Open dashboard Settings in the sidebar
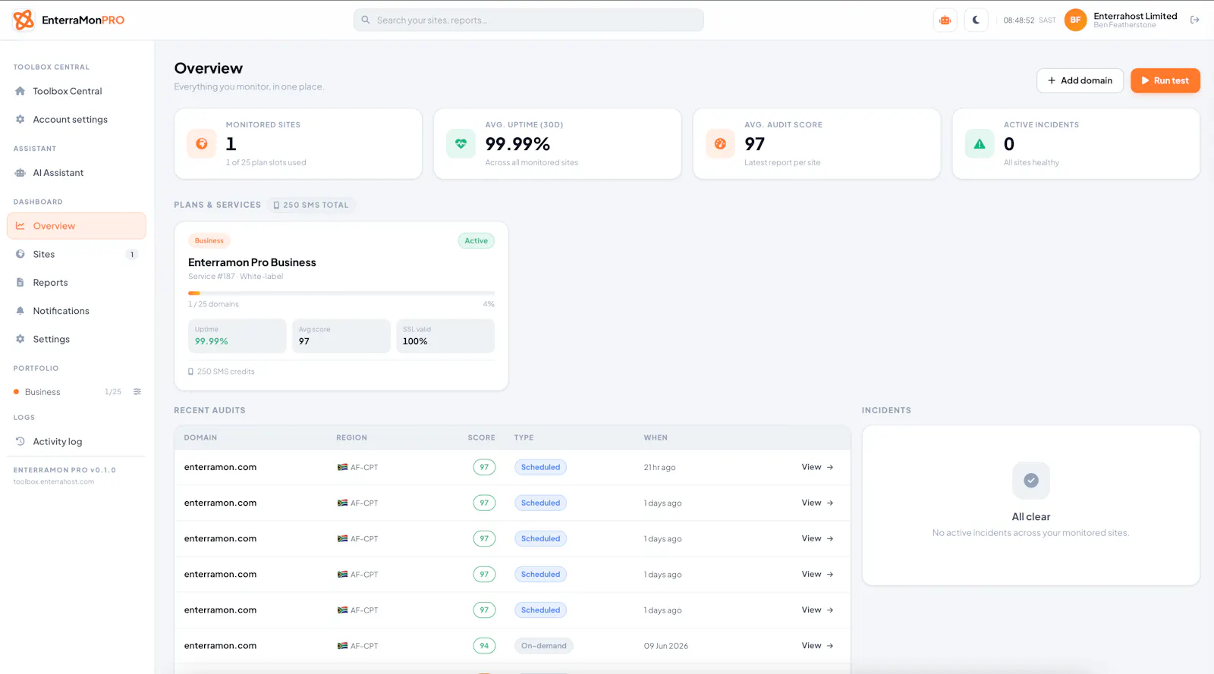The height and width of the screenshot is (674, 1214). tap(77, 340)
